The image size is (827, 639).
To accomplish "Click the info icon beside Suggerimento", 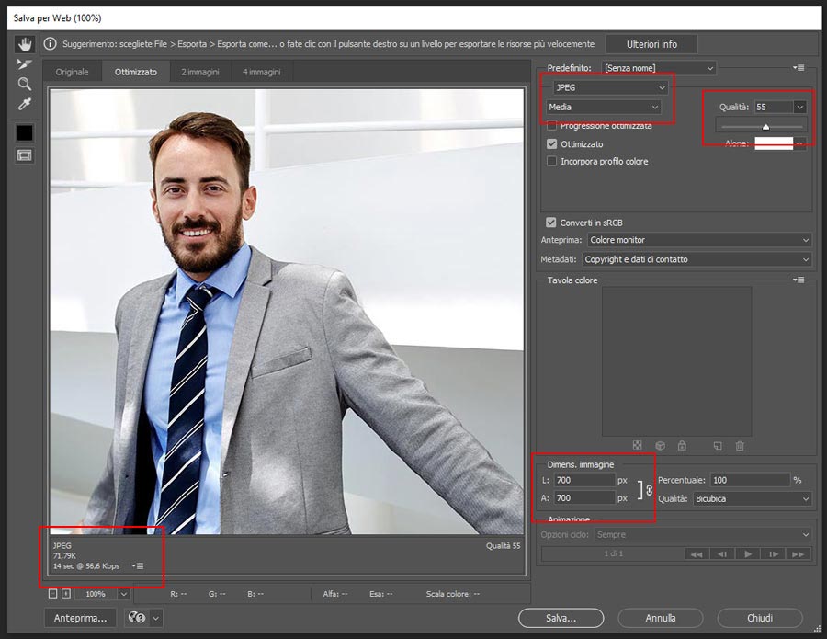I will [x=51, y=44].
